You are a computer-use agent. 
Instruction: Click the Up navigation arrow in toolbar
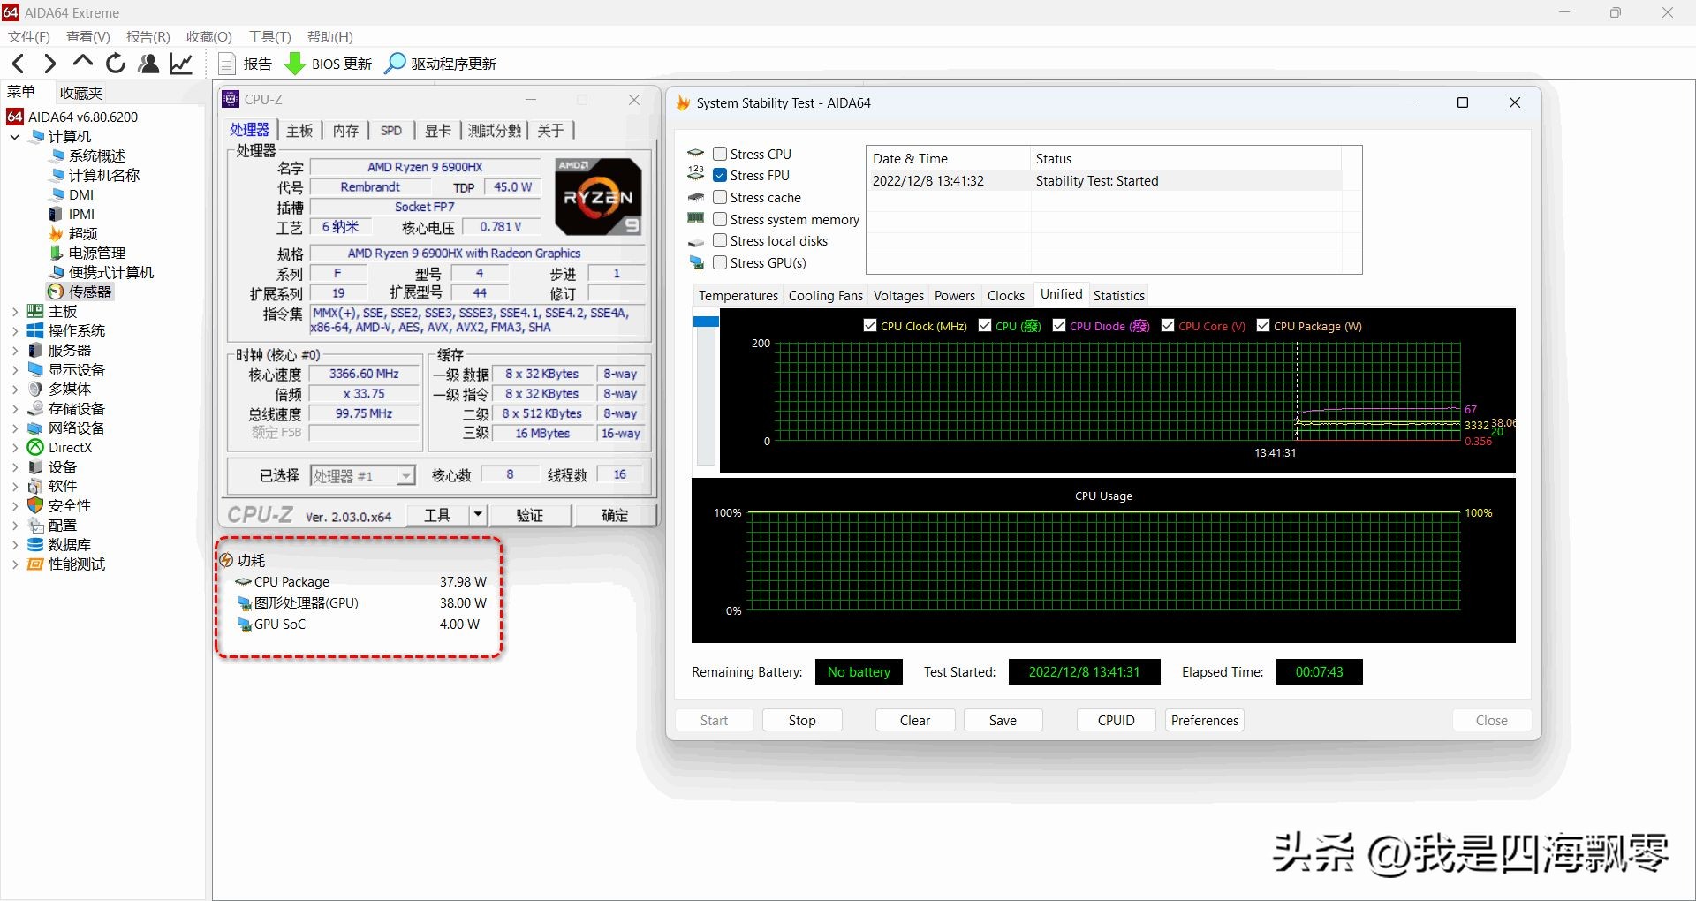83,62
